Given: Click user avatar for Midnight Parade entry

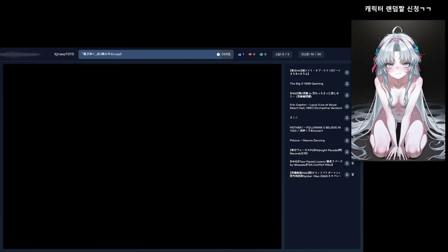Looking at the screenshot, I should (347, 152).
